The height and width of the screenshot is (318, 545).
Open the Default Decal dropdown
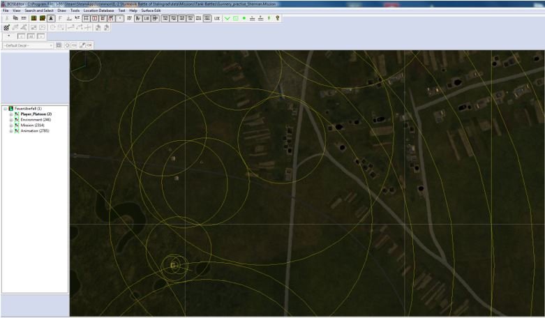(x=28, y=45)
